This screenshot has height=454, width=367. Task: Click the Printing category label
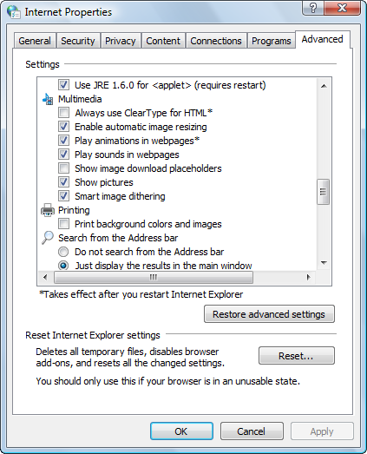(74, 210)
